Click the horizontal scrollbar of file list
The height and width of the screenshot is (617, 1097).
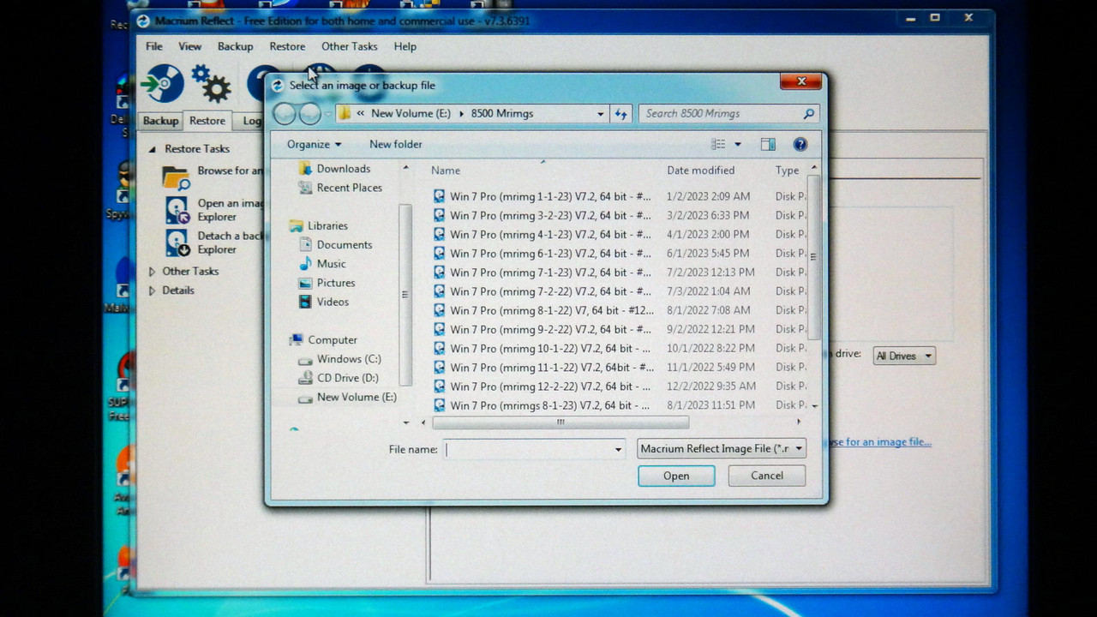point(560,422)
